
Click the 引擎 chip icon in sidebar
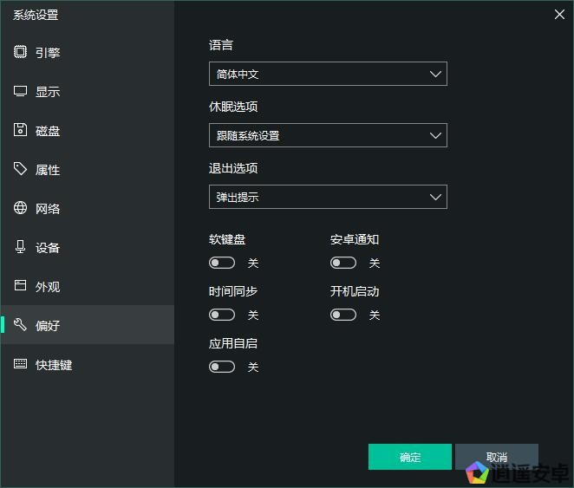click(21, 52)
